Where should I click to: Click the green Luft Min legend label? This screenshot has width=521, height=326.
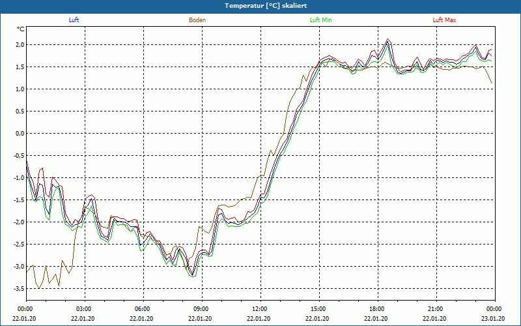point(320,20)
